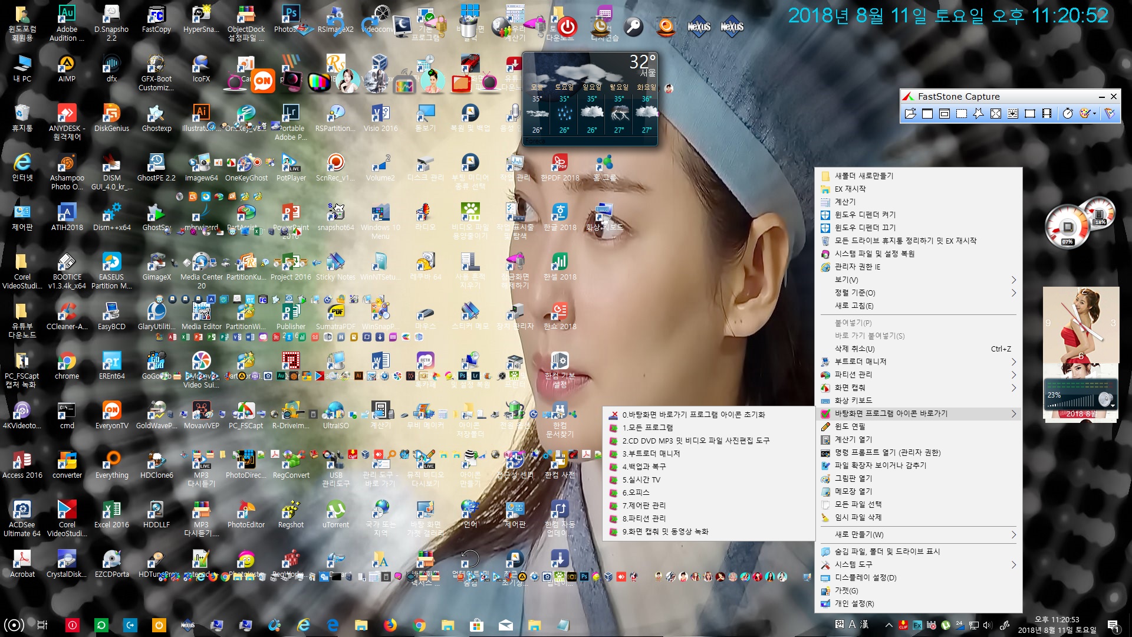Open Action Center notification icon
1132x637 pixels.
(x=1113, y=625)
